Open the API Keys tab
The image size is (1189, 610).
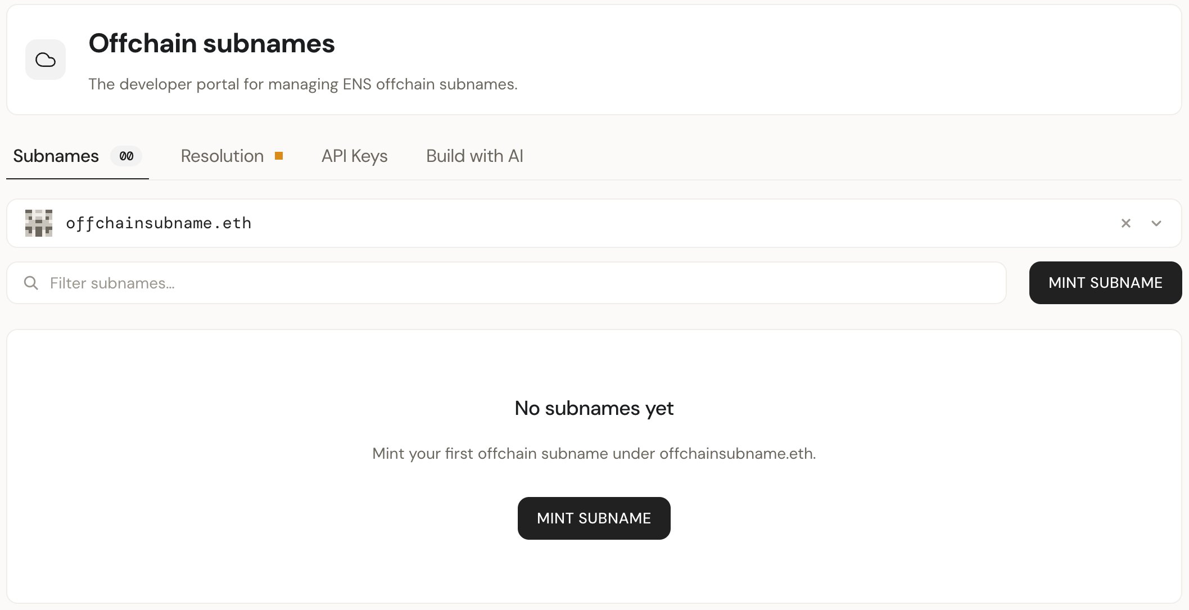point(354,156)
